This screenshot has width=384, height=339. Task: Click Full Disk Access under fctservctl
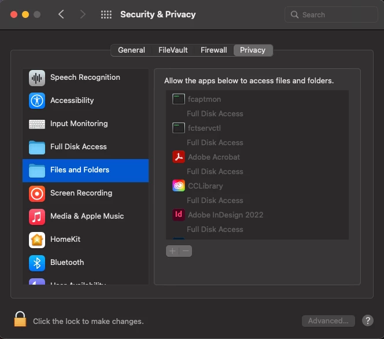[x=215, y=142]
